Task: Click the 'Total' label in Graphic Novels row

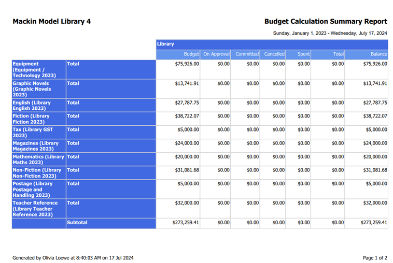Action: pyautogui.click(x=73, y=83)
